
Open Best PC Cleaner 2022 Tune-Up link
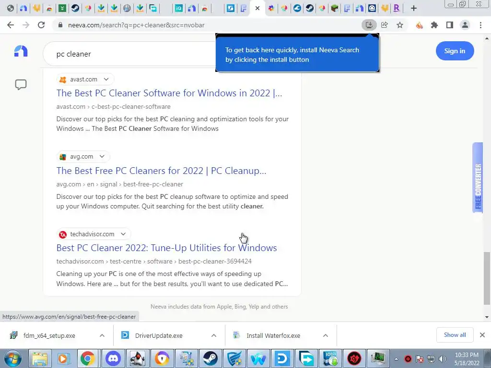click(x=166, y=248)
